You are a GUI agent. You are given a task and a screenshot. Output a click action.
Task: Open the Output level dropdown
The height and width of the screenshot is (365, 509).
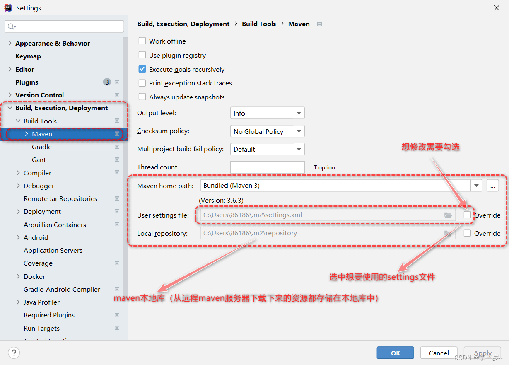[268, 113]
